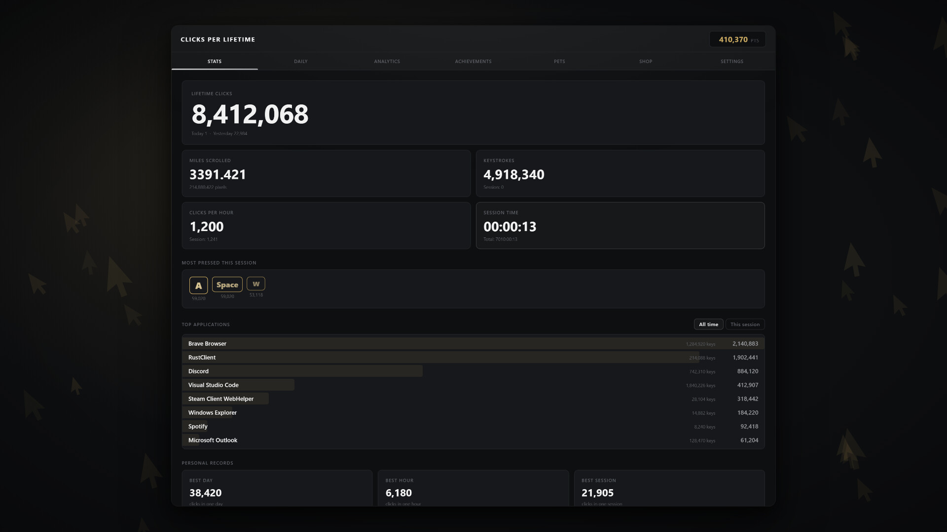Image resolution: width=947 pixels, height=532 pixels.
Task: Select the Visual Studio Code row
Action: coord(473,385)
